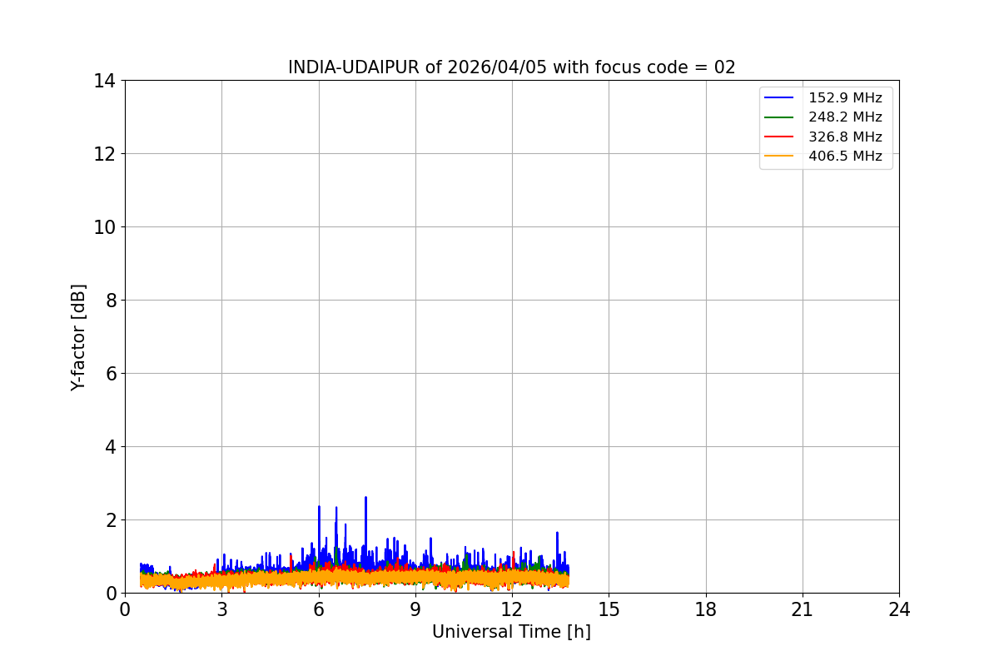Click y-axis tick label 8

(x=111, y=301)
